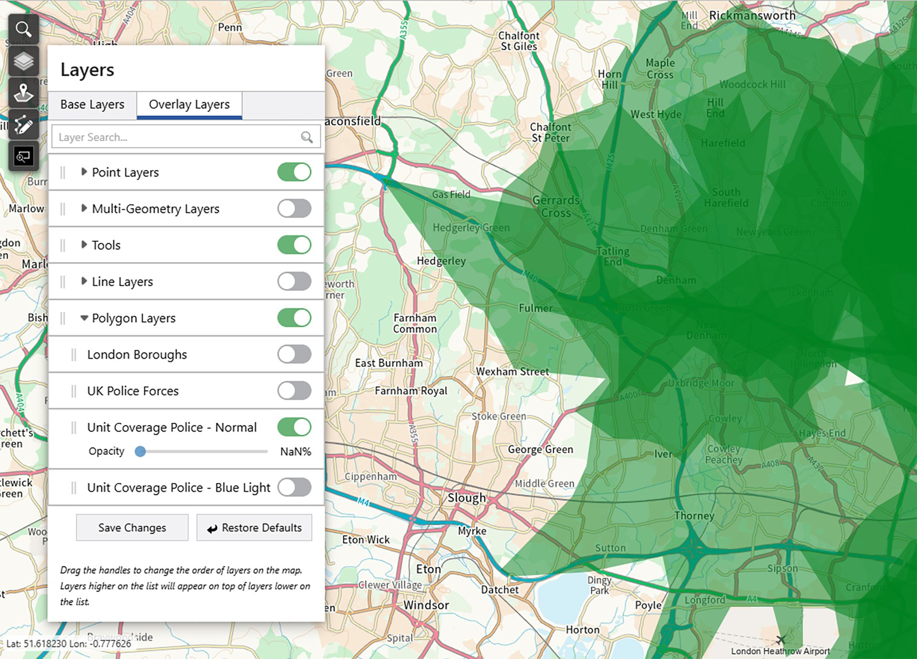Grab Unit Coverage Police - Blue Light handle
917x659 pixels.
click(73, 488)
